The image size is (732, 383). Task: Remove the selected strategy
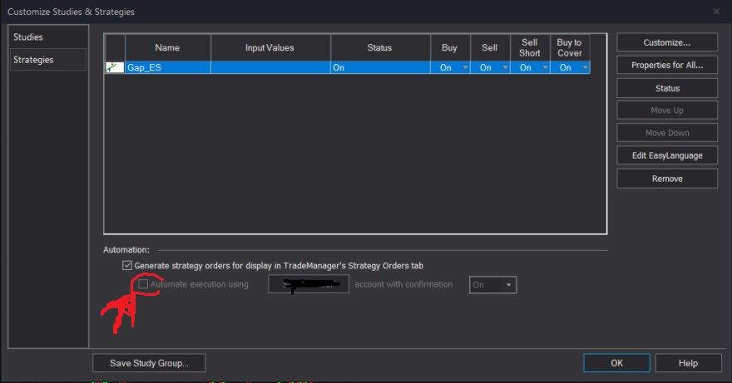(x=666, y=179)
